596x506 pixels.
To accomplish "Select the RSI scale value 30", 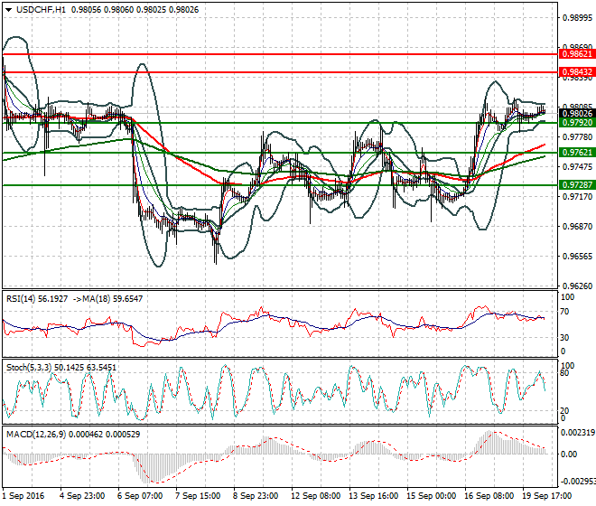I will (564, 338).
